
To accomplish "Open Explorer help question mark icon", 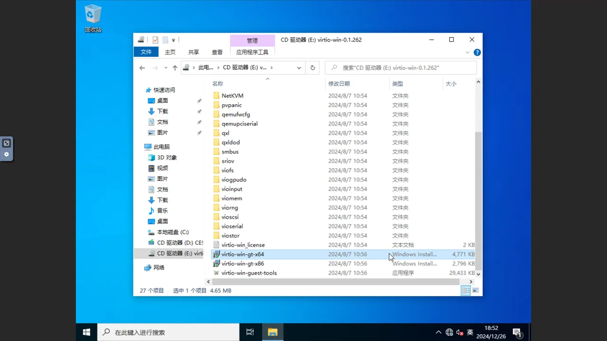I will click(x=477, y=53).
